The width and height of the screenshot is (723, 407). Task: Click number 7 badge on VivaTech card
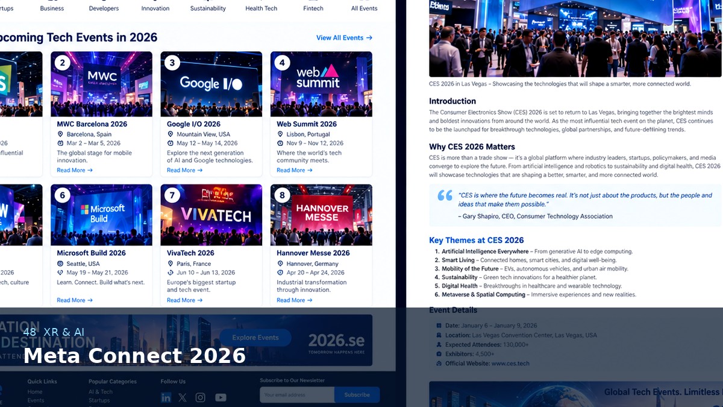point(172,195)
